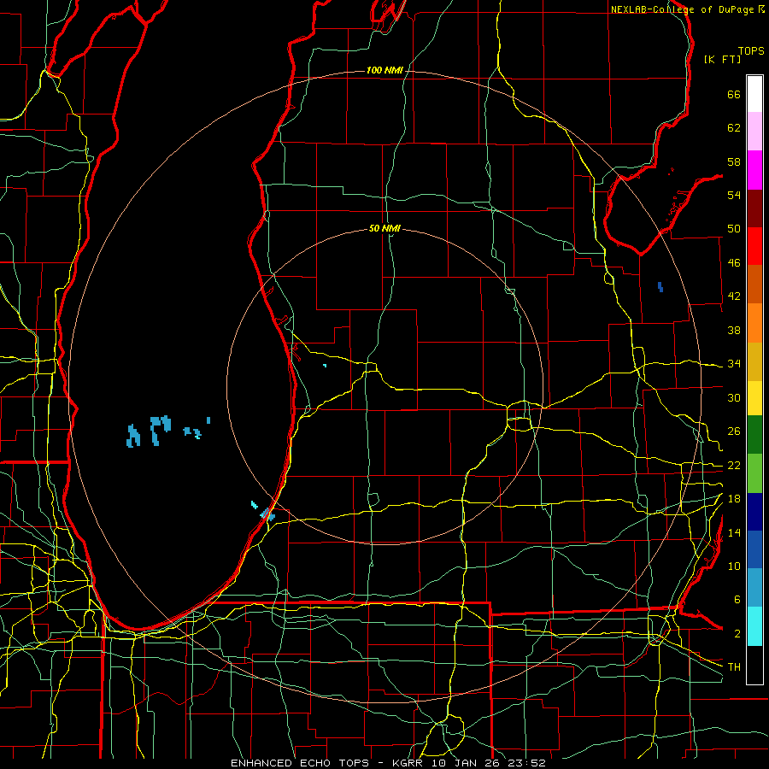Screen dimensions: 769x769
Task: Click the TOPS legend title
Action: (751, 50)
